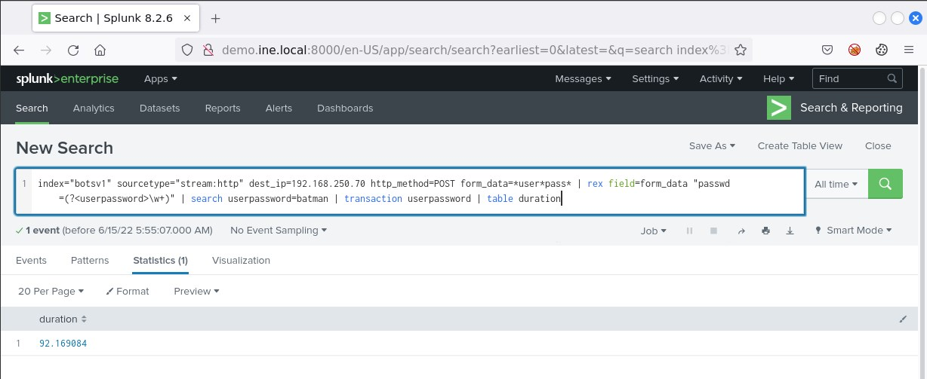This screenshot has height=379, width=927.
Task: Open the Dashboards navigation item
Action: [345, 108]
